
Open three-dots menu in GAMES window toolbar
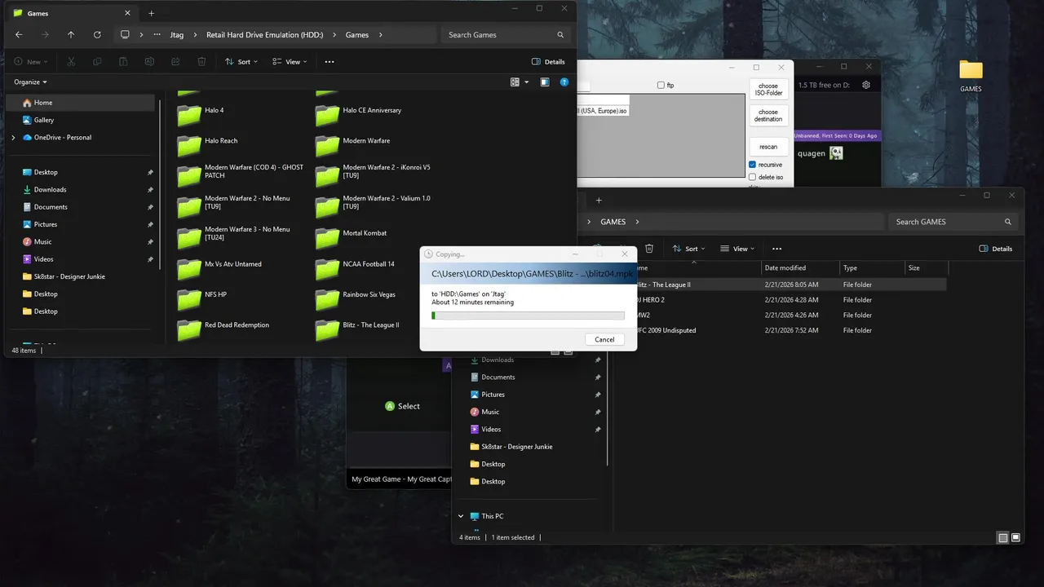point(776,249)
